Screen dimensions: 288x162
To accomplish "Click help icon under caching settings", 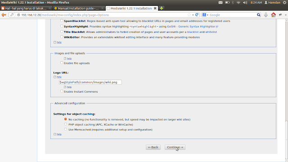I will click(x=55, y=134).
